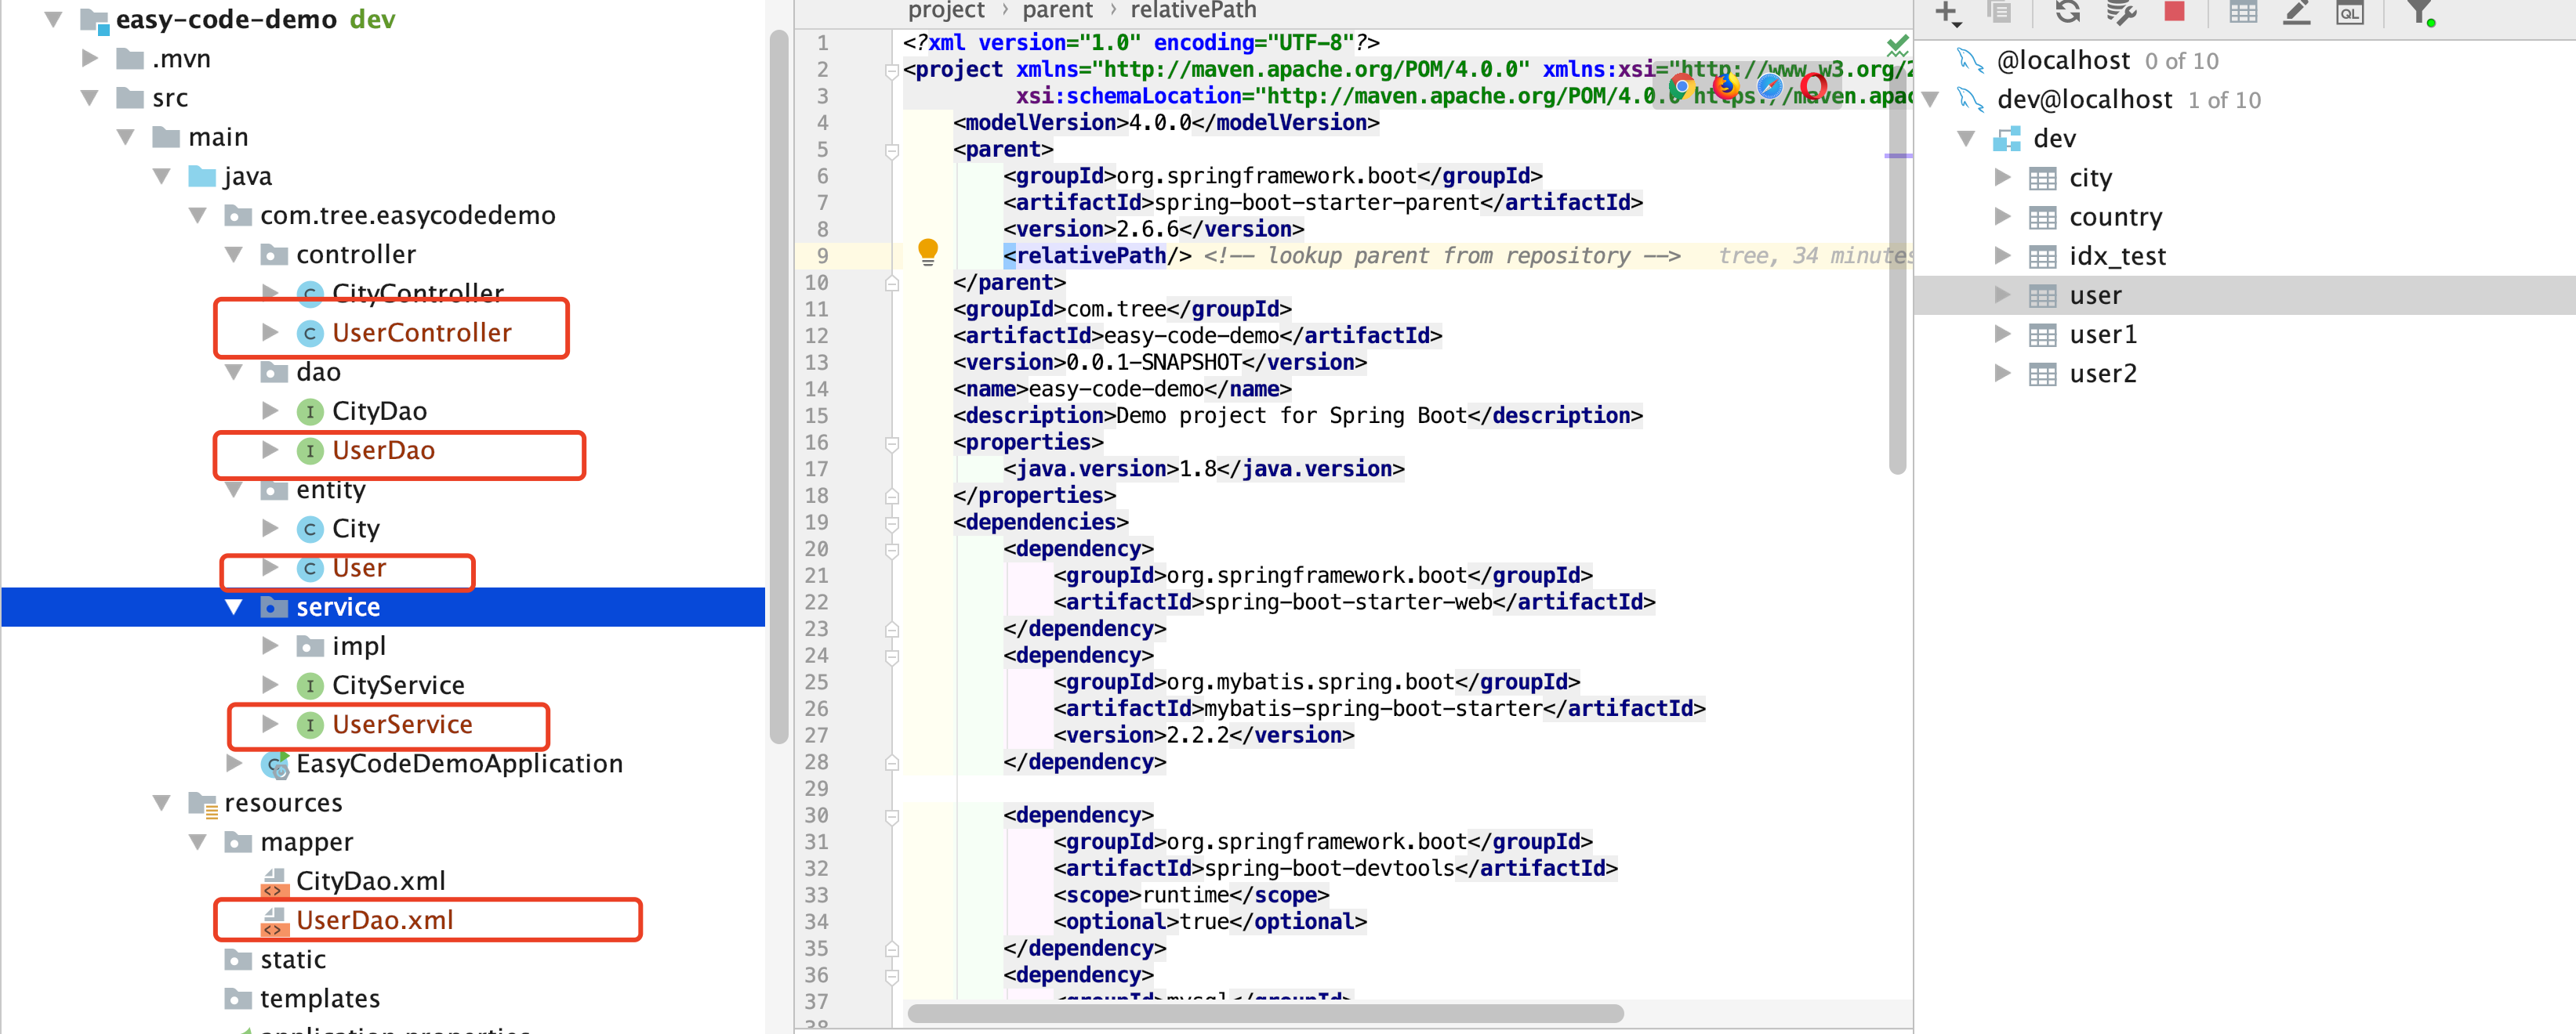Select the UserService interface
Viewport: 2576px width, 1034px height.
click(x=402, y=723)
